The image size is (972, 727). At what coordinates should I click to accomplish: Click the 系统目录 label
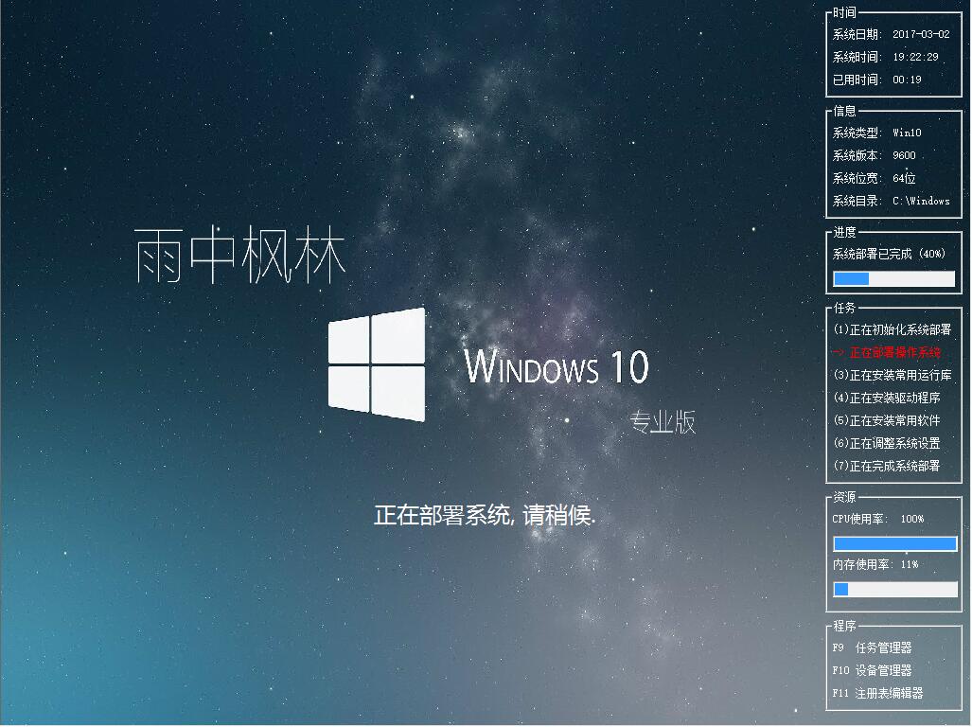(857, 201)
